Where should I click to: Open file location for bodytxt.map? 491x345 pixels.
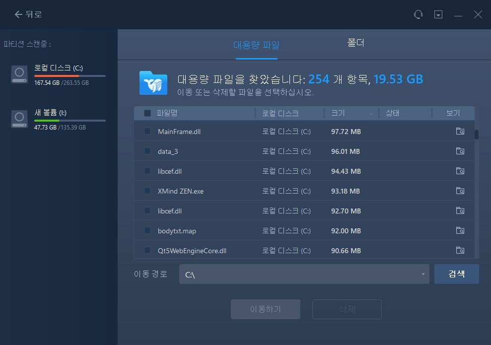460,230
